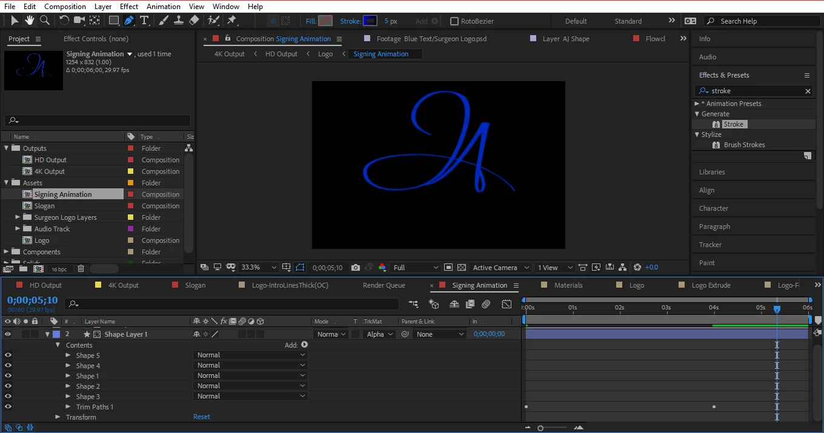Select the Hand tool
Image resolution: width=824 pixels, height=433 pixels.
click(x=30, y=21)
